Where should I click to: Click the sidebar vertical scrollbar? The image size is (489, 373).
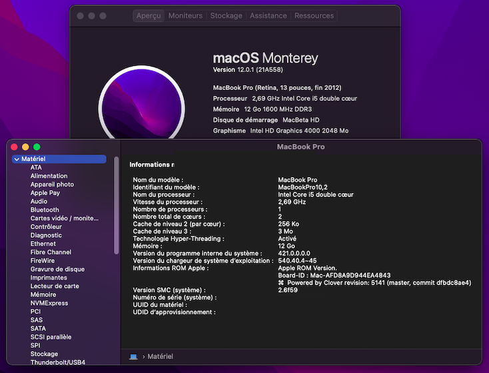tap(117, 205)
